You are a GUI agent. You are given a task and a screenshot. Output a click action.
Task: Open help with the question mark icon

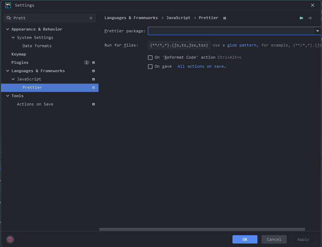click(10, 239)
